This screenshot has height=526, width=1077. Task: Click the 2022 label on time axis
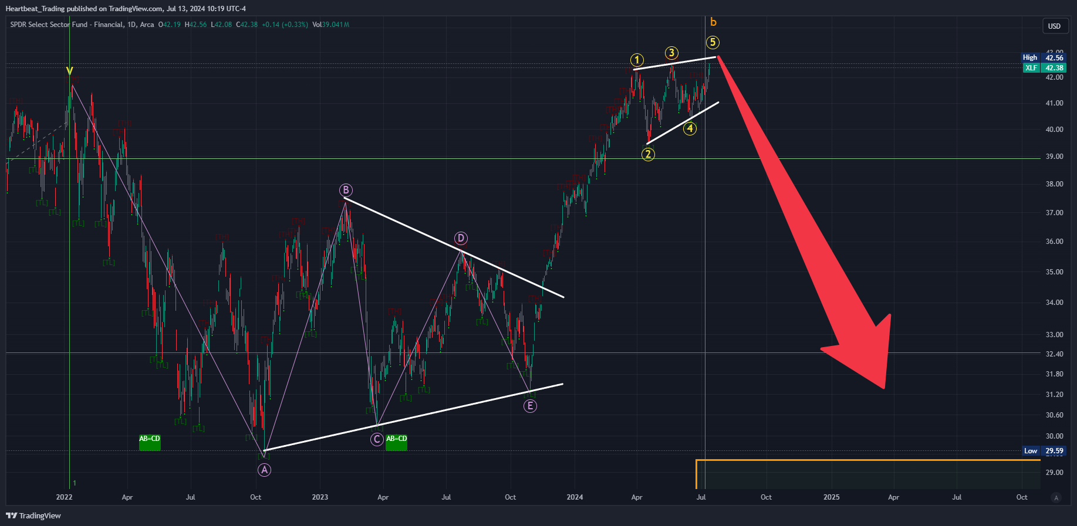pyautogui.click(x=64, y=497)
